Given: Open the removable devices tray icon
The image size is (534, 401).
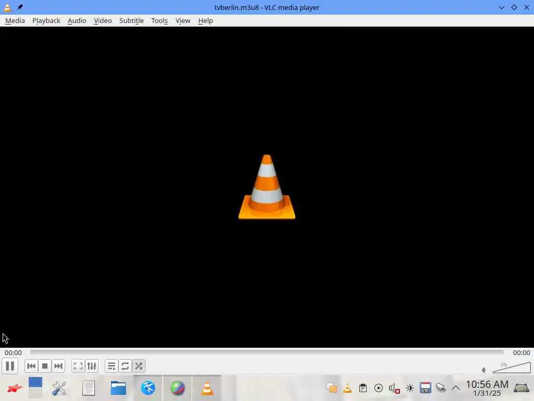Looking at the screenshot, I should [x=441, y=388].
